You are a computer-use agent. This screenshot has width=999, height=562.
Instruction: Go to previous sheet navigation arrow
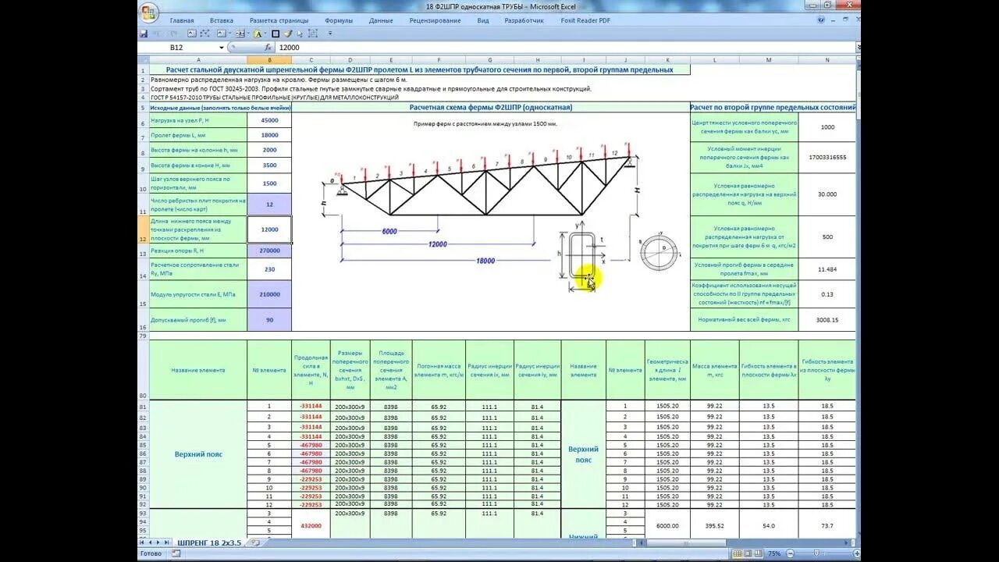[150, 542]
